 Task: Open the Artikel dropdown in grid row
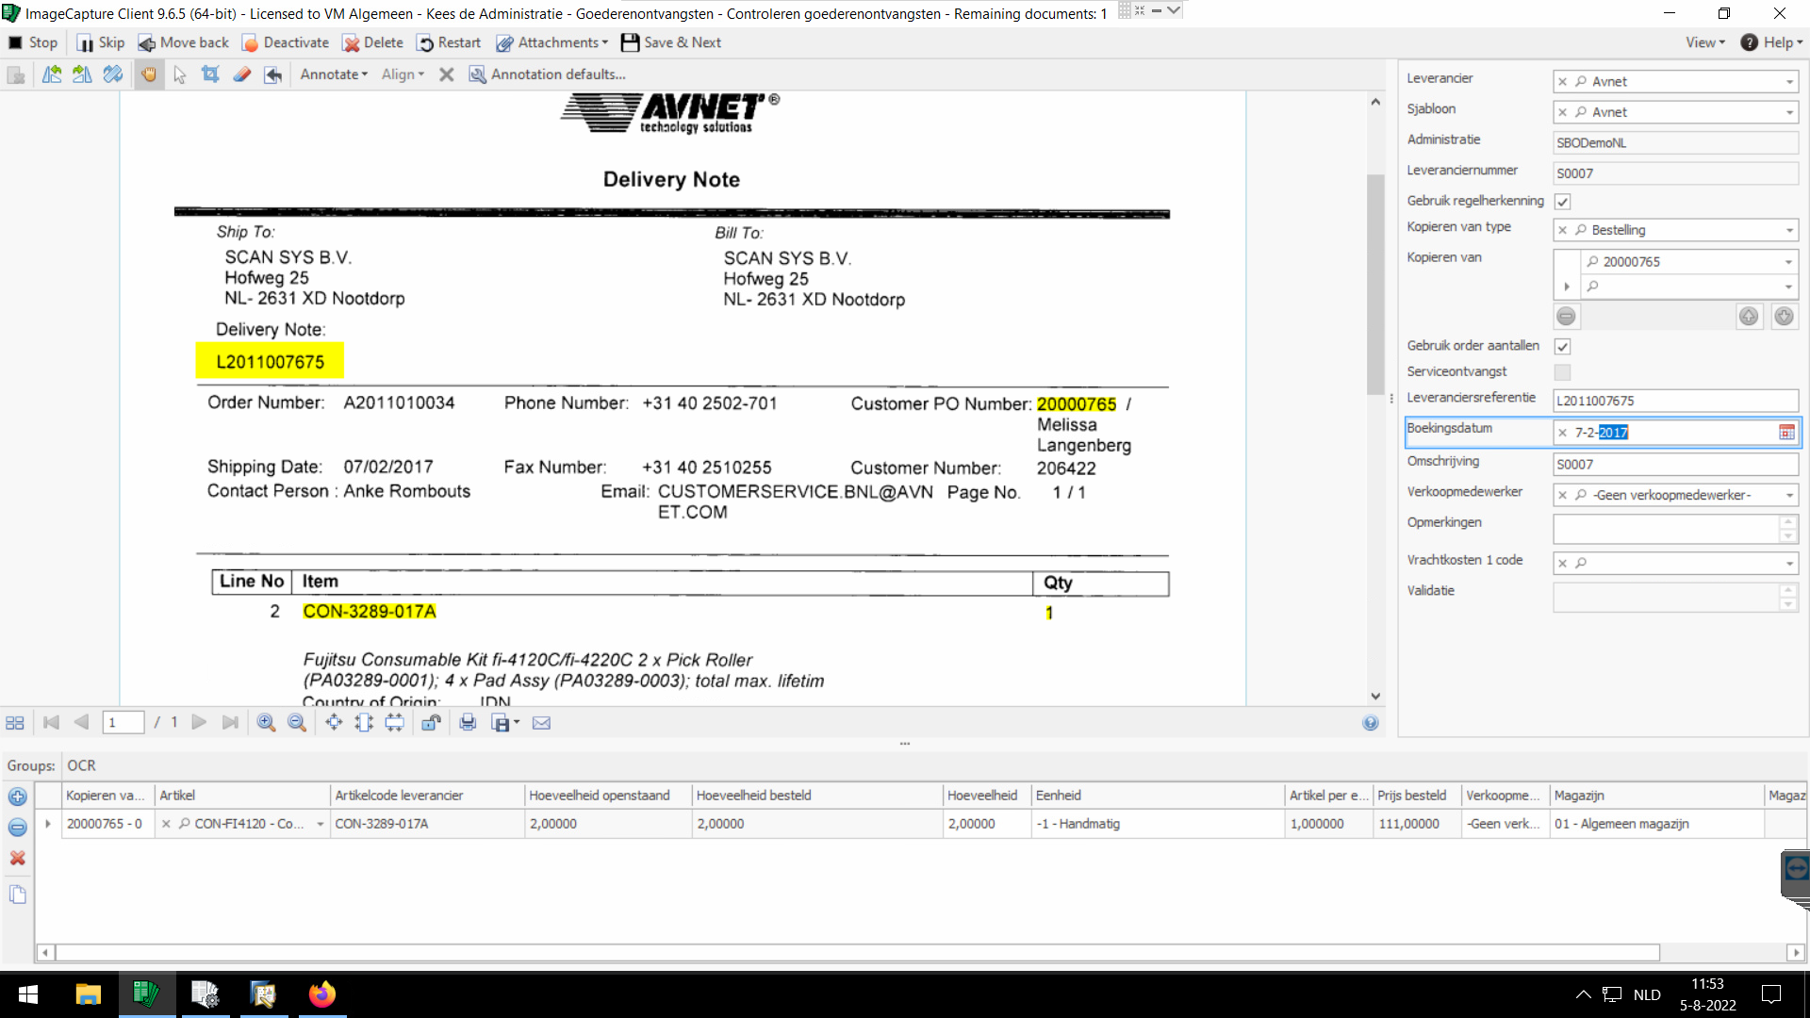click(x=321, y=824)
